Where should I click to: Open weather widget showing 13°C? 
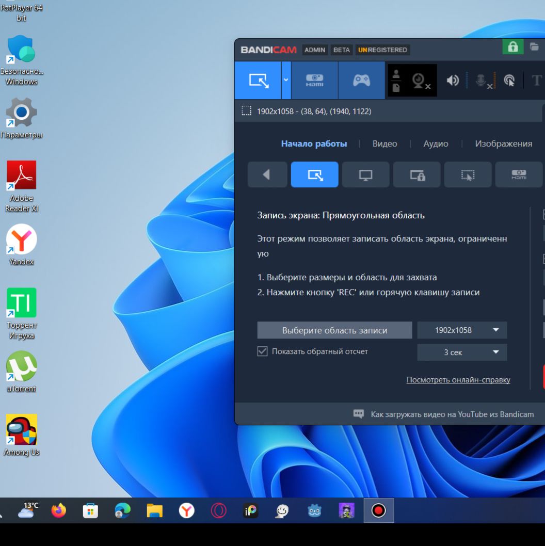coord(28,510)
